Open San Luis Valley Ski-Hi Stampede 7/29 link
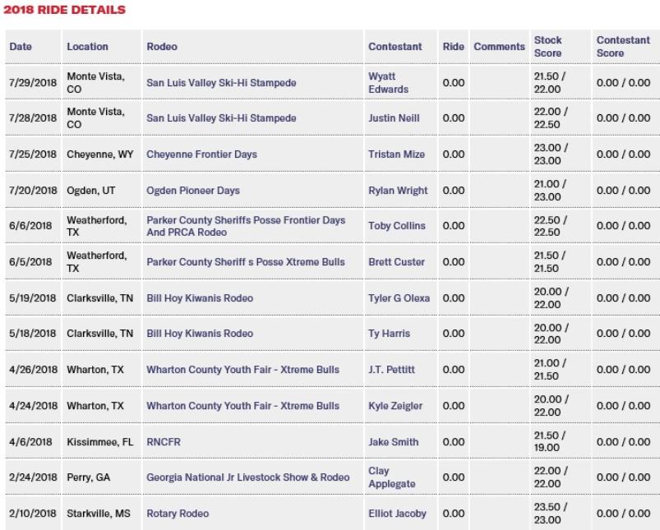This screenshot has height=530, width=660. [x=221, y=83]
